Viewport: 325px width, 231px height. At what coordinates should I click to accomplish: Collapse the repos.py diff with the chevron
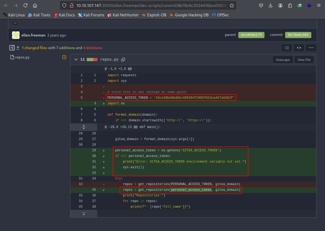tap(76, 60)
